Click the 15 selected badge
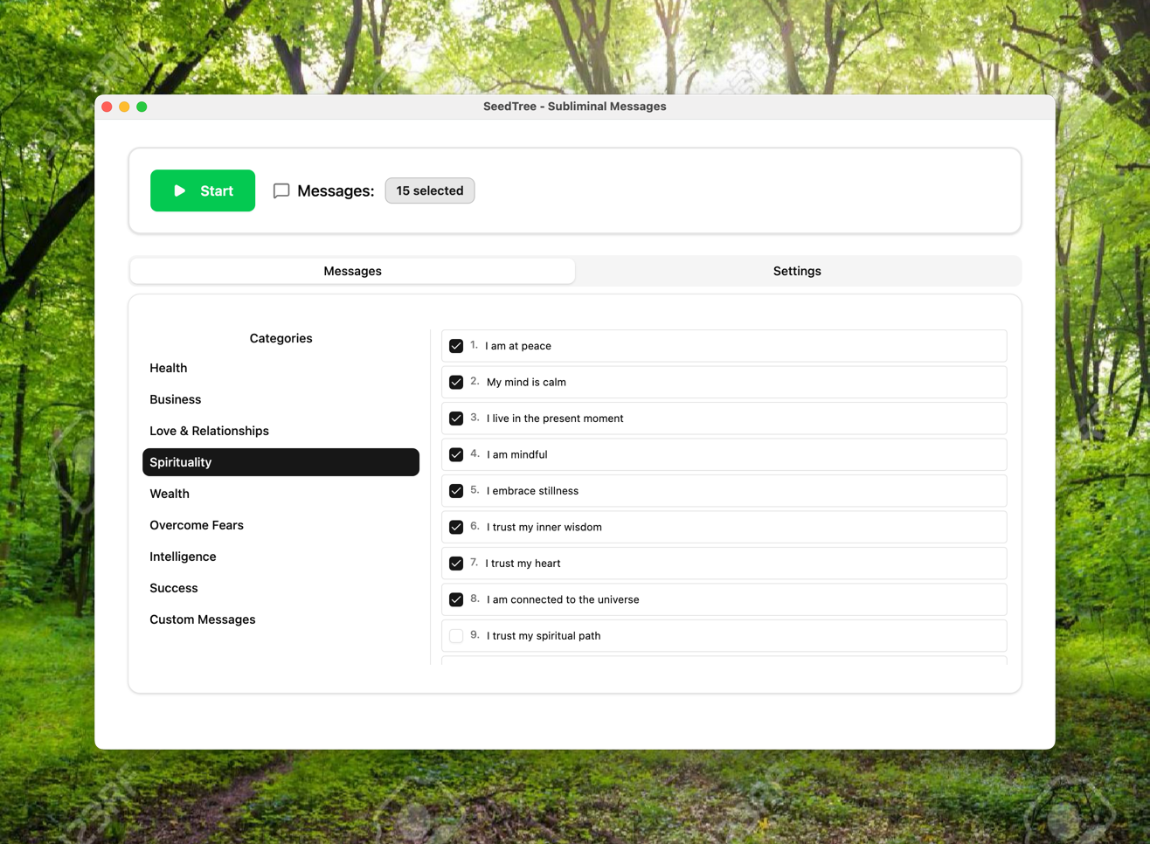 [429, 190]
